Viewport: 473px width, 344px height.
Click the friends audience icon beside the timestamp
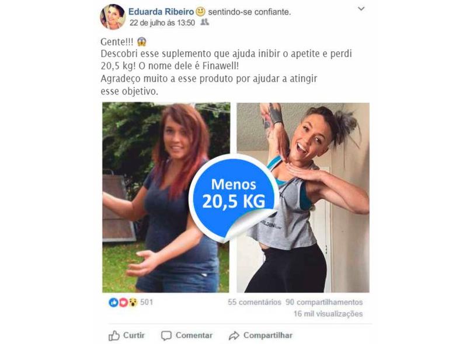point(204,22)
